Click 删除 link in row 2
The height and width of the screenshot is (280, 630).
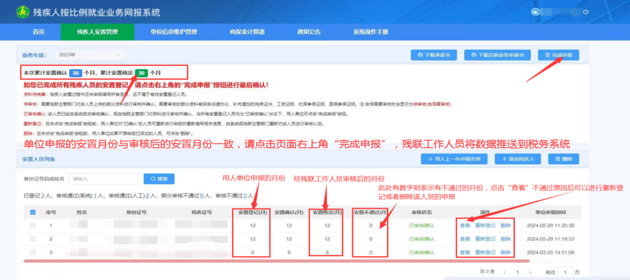coord(506,238)
